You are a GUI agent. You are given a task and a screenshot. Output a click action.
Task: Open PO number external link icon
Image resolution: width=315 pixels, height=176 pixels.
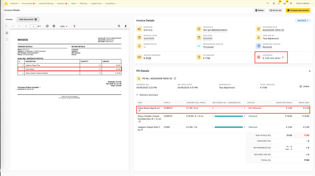[175, 79]
